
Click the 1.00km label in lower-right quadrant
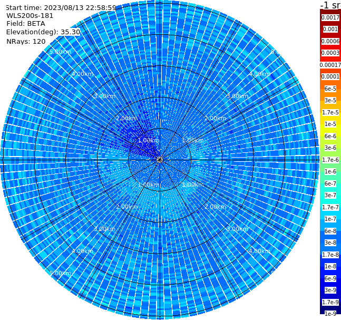(x=193, y=185)
